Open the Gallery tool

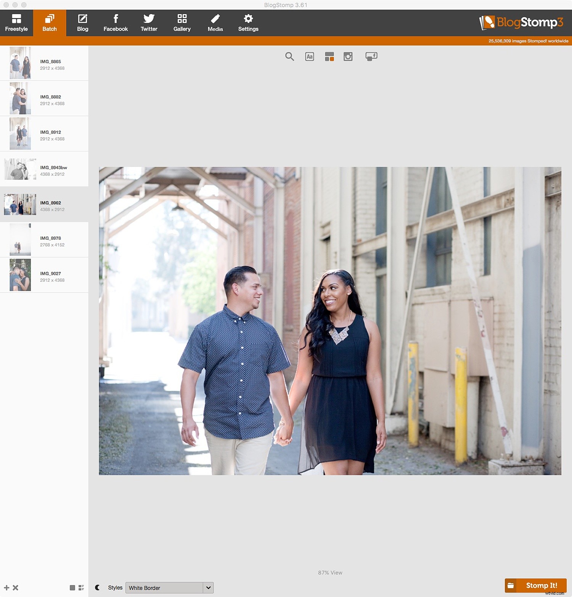pyautogui.click(x=182, y=22)
